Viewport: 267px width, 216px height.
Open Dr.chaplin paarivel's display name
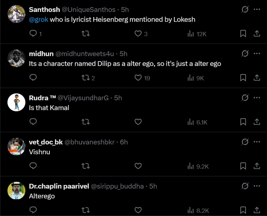pos(59,186)
